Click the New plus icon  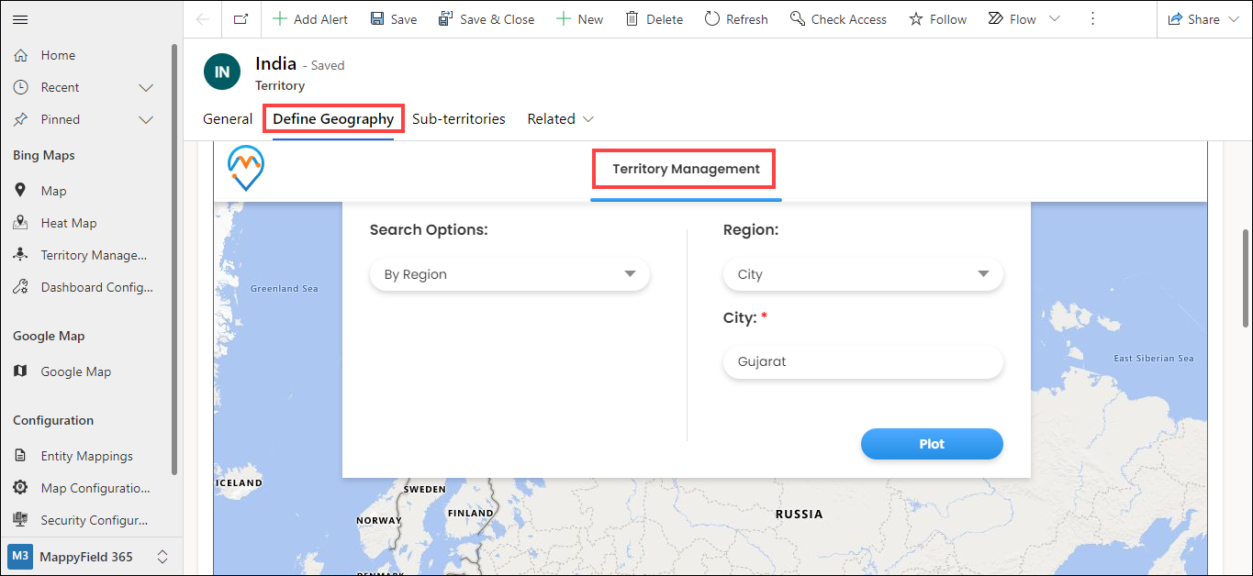564,19
